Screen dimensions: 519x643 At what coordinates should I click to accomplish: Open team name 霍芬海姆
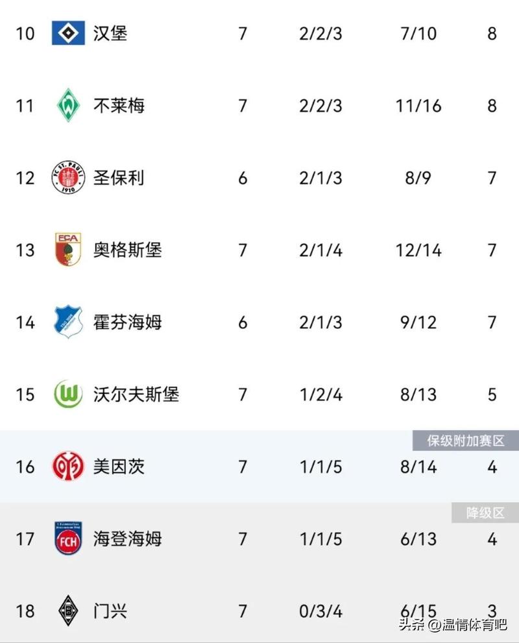coord(127,322)
